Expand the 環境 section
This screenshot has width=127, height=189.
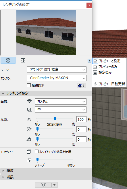click(46, 171)
